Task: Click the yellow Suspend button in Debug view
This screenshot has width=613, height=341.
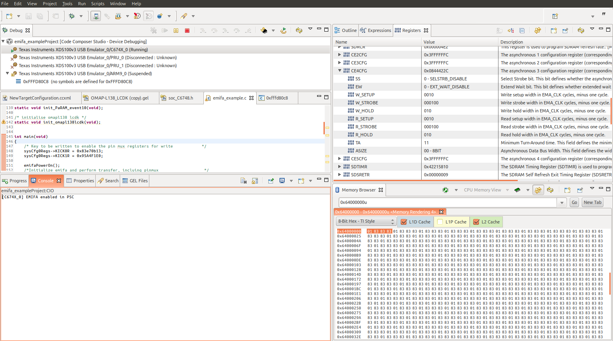Action: 176,30
